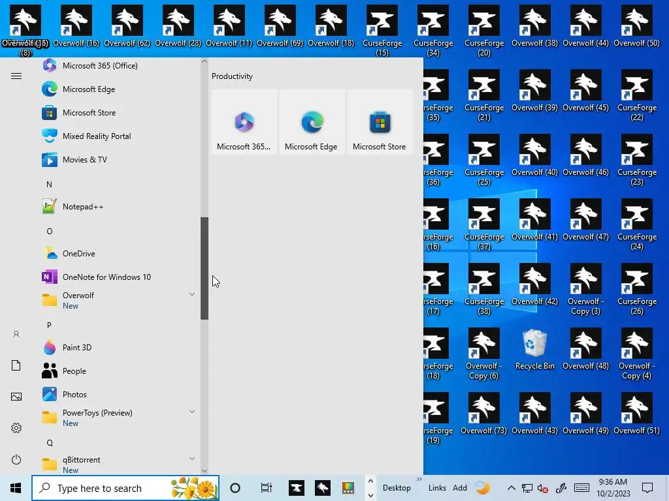The image size is (669, 501).
Task: Open OneDrive from the app list
Action: (x=120, y=254)
